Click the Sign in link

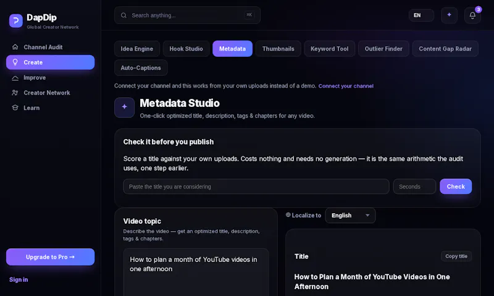click(x=19, y=279)
